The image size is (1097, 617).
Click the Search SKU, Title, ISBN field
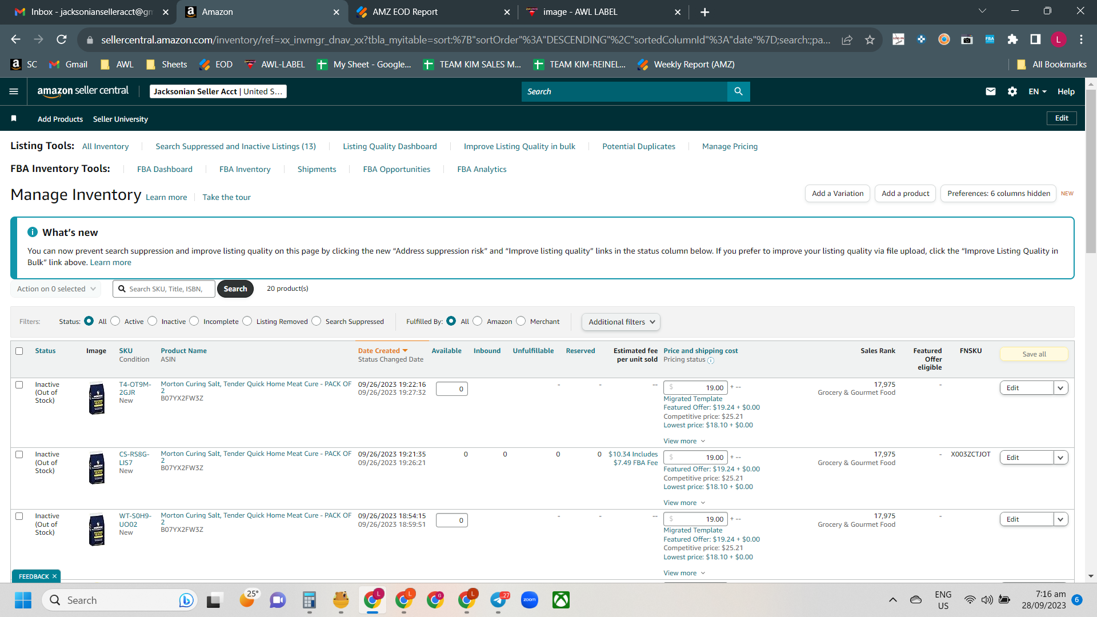click(x=164, y=289)
